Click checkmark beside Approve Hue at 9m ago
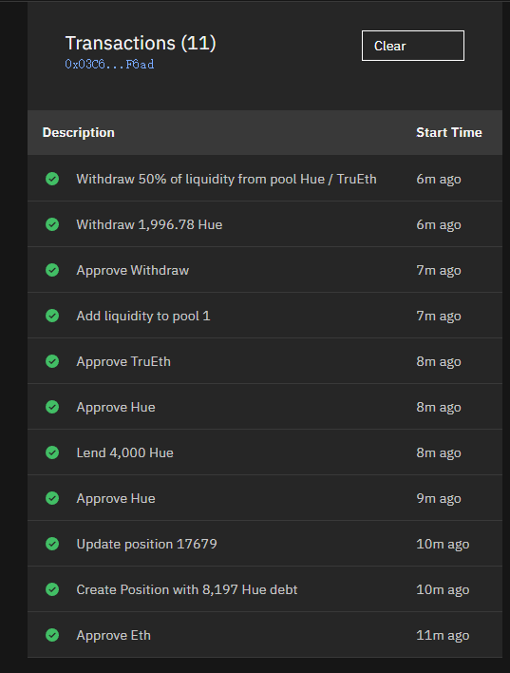The image size is (510, 673). pyautogui.click(x=52, y=498)
